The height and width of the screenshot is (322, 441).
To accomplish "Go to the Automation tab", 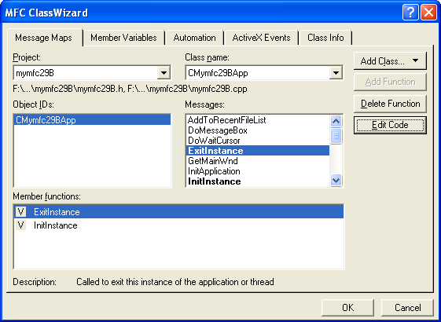I will click(x=195, y=38).
